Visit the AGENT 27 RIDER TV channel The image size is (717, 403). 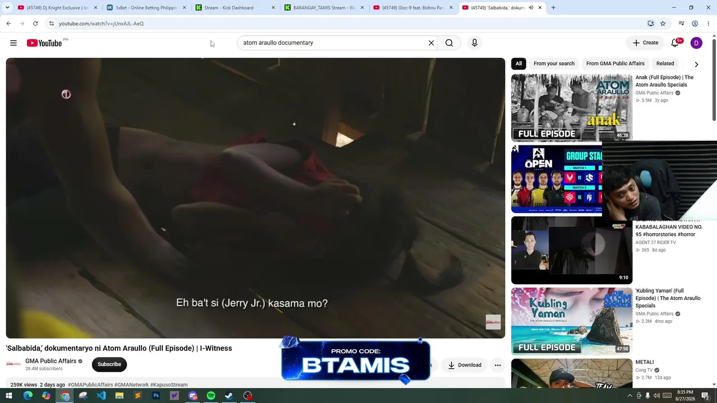coord(655,242)
